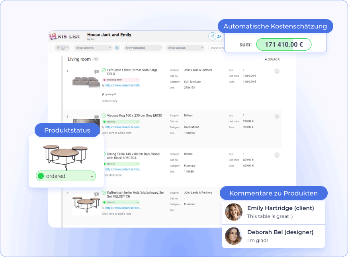Click the search by name field
This screenshot has width=348, height=257.
point(217,48)
